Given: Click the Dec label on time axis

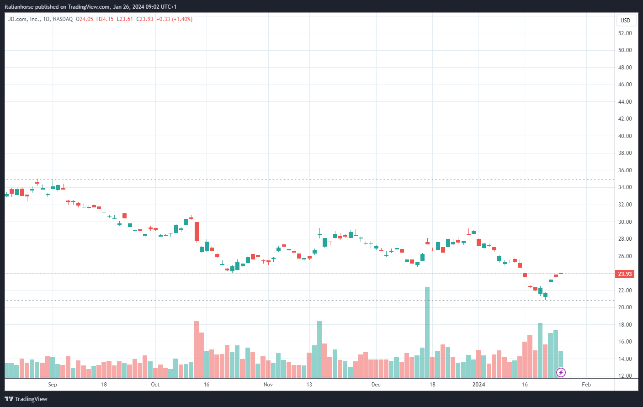Looking at the screenshot, I should pos(376,385).
